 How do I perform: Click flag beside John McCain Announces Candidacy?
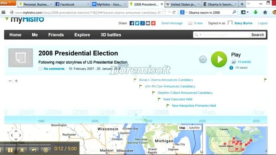pos(141,86)
